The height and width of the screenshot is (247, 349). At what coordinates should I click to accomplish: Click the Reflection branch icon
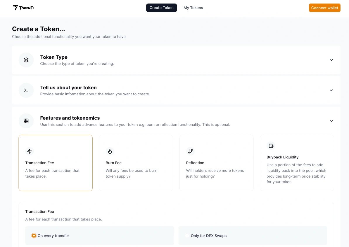tap(190, 151)
